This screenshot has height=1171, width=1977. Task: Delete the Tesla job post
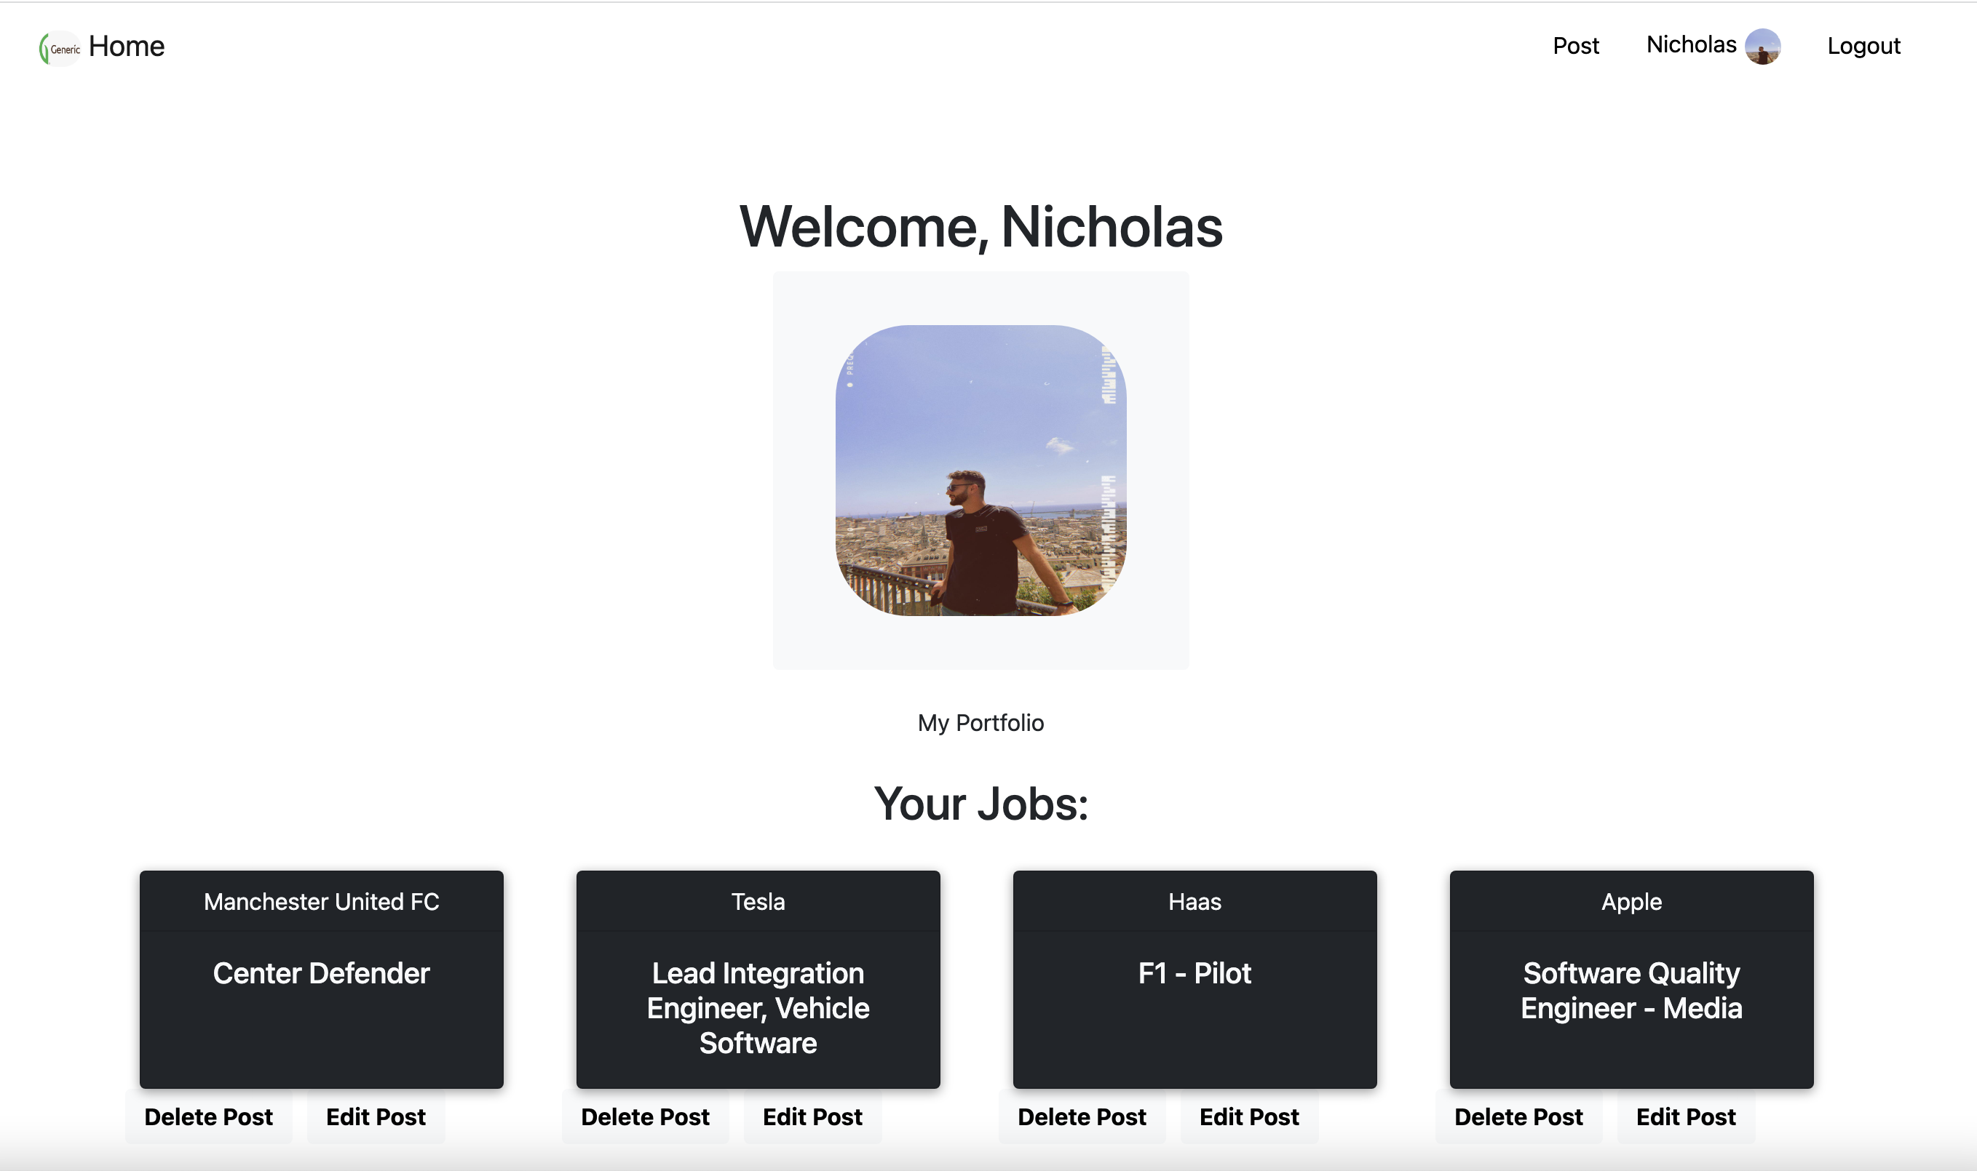click(645, 1117)
